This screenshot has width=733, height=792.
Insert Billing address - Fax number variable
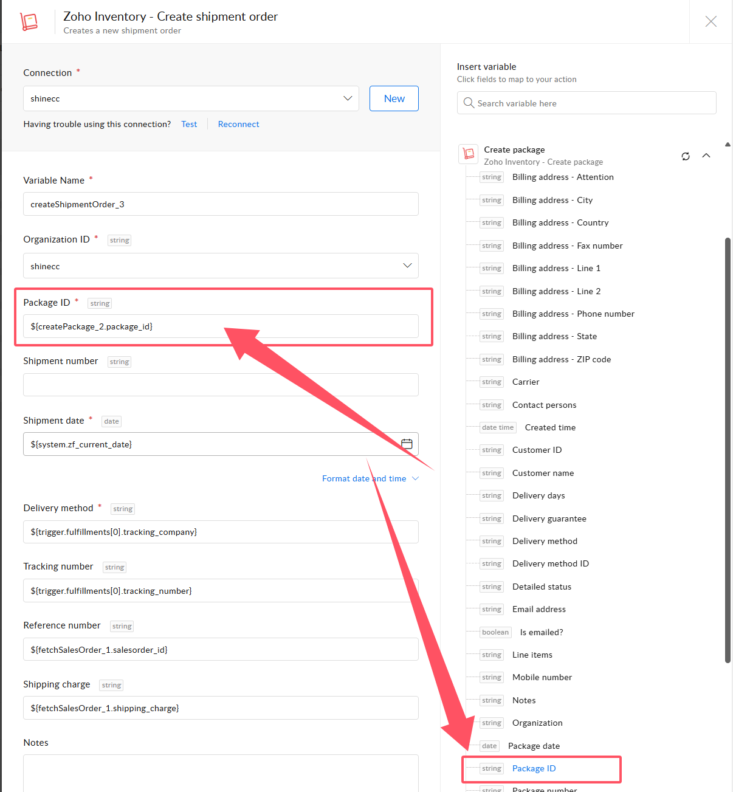click(568, 246)
